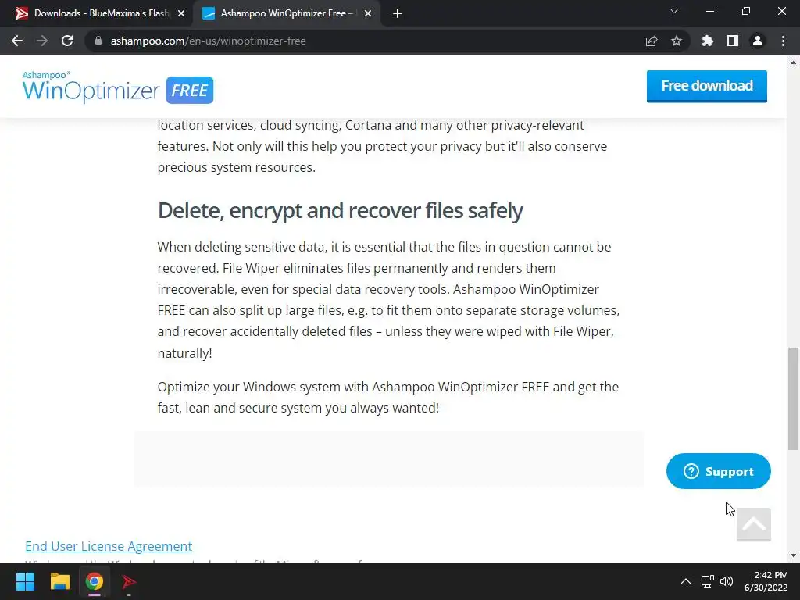Open a new browser tab
This screenshot has height=600, width=800.
[x=398, y=13]
